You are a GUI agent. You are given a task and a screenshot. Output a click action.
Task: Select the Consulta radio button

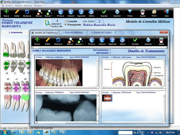[66, 21]
